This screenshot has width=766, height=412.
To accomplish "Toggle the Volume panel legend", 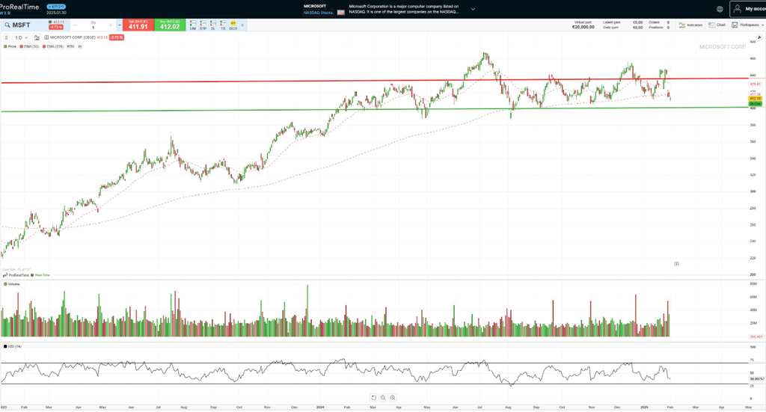I will 12,284.
